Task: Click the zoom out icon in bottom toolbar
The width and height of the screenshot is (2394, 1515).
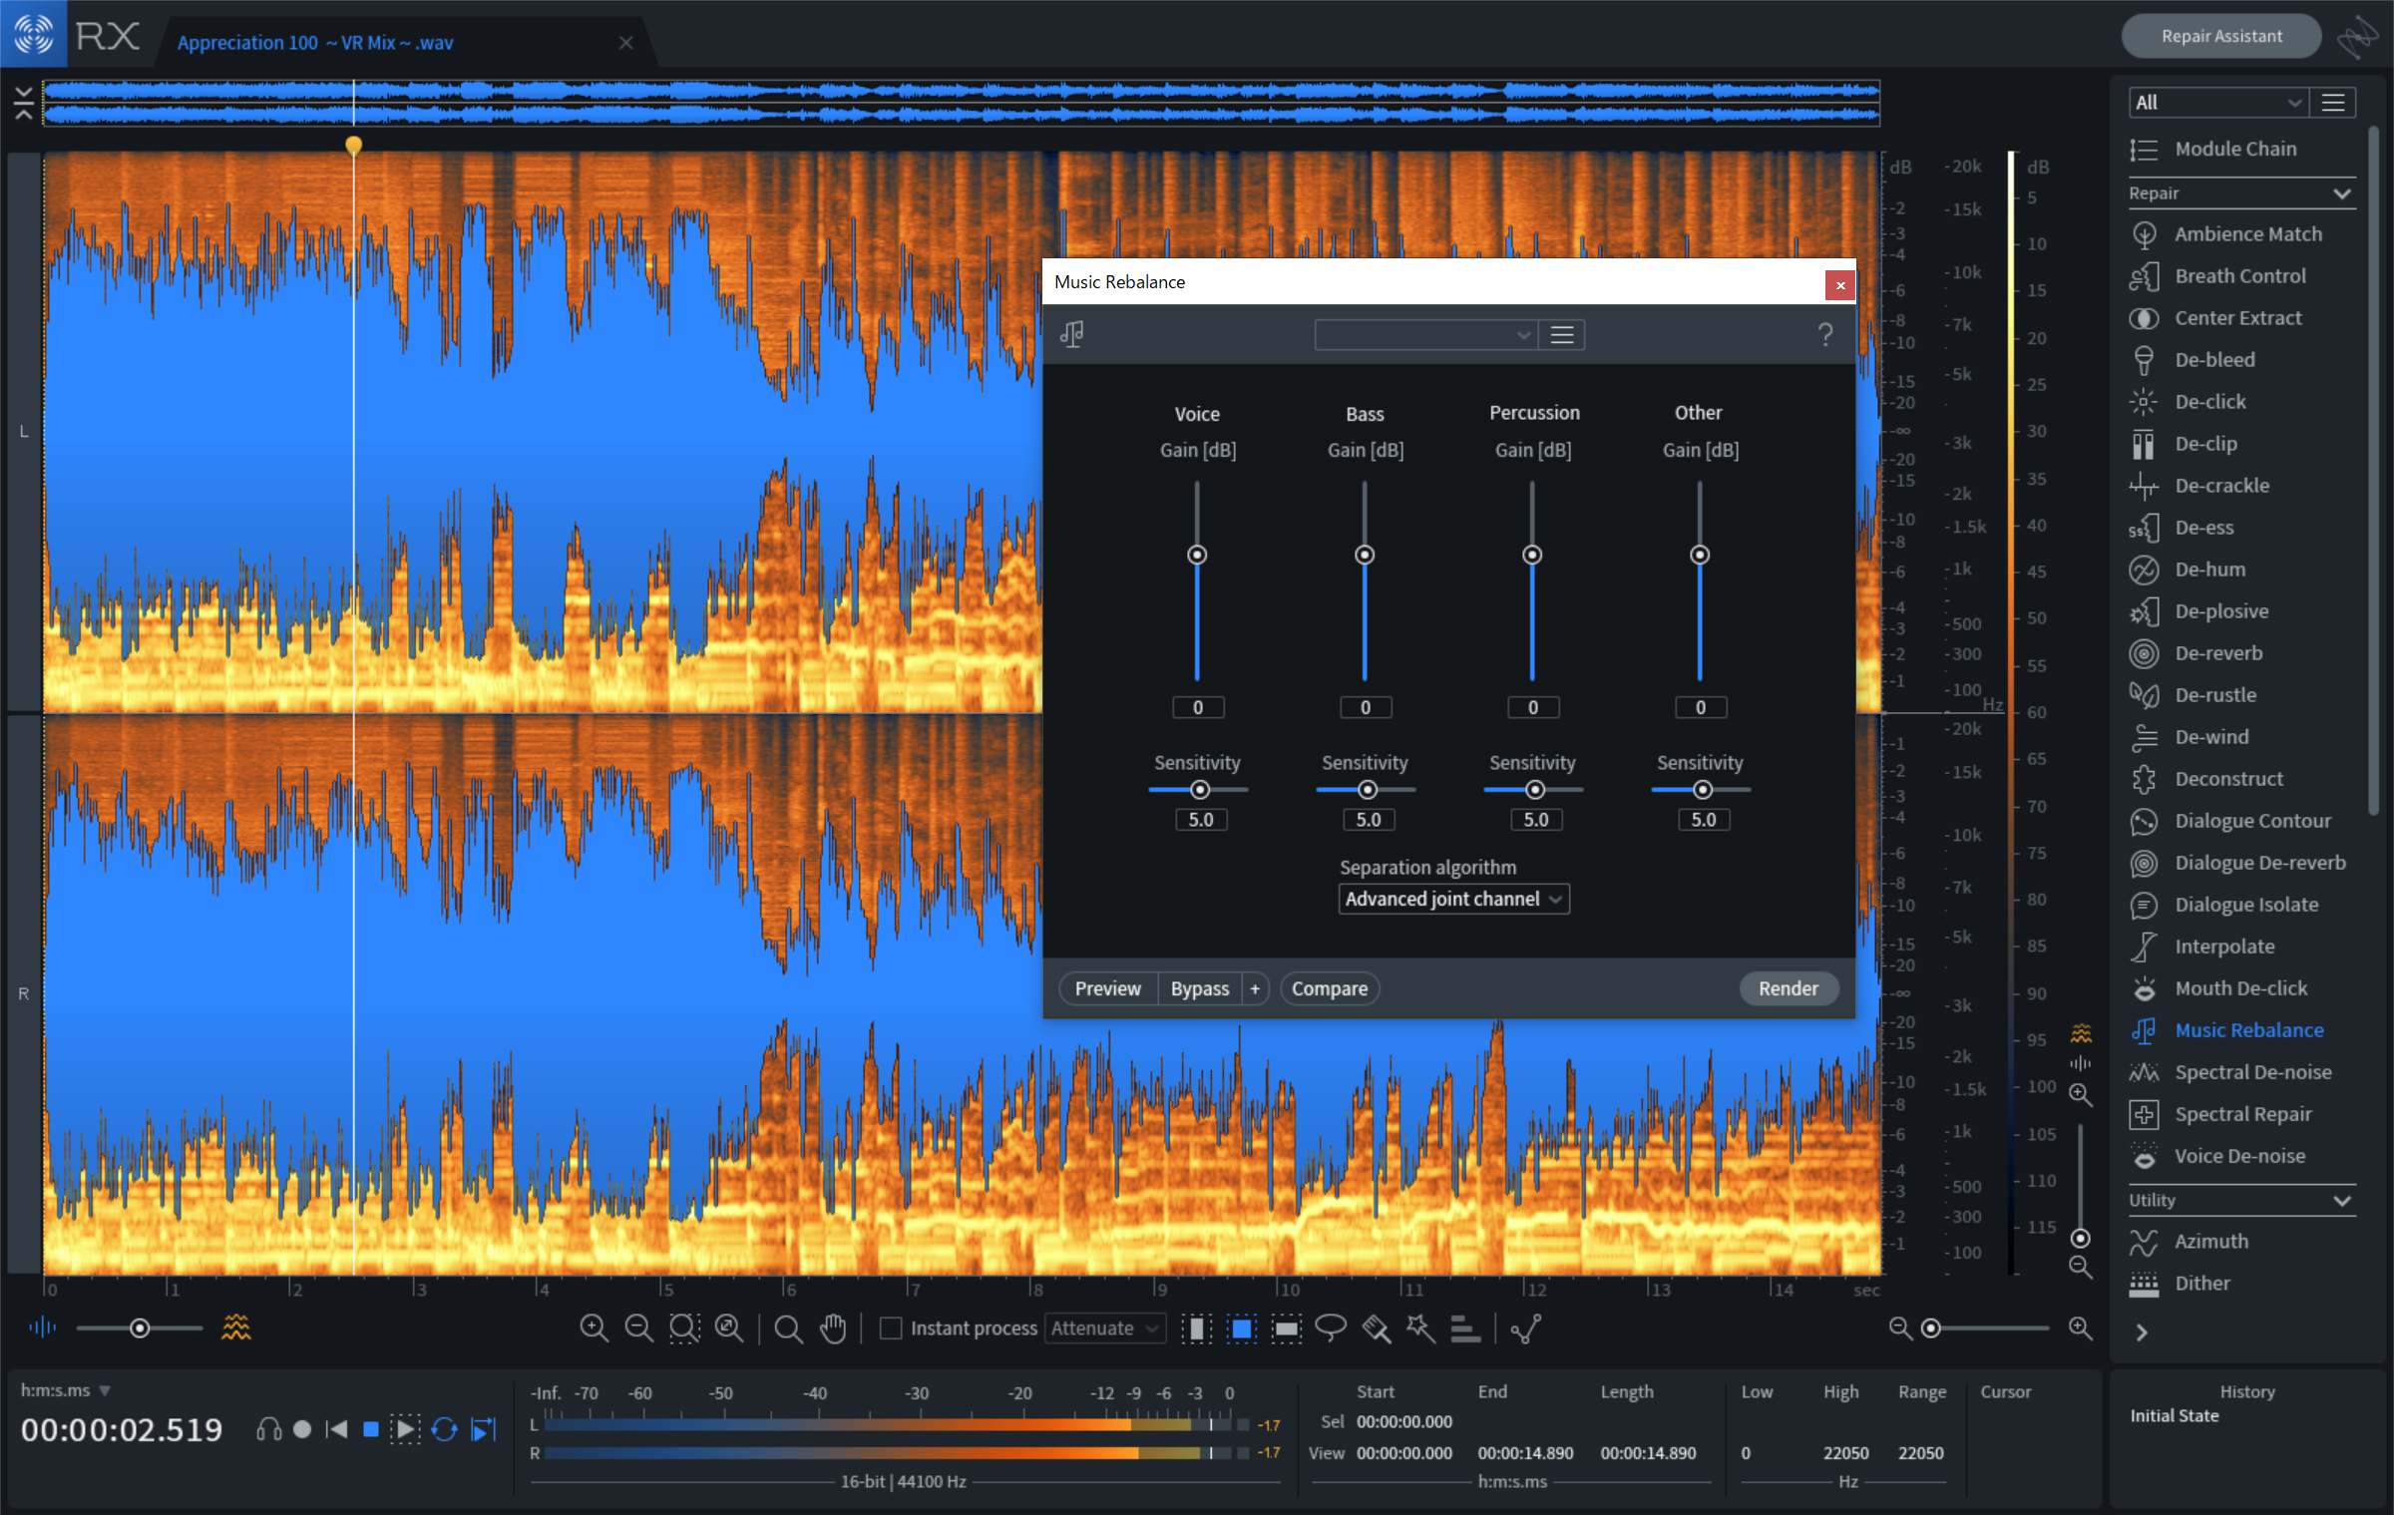Action: point(638,1327)
